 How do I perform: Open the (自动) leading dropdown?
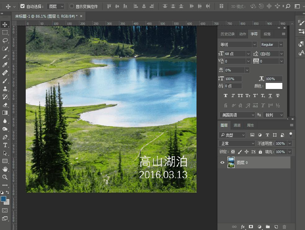281,54
